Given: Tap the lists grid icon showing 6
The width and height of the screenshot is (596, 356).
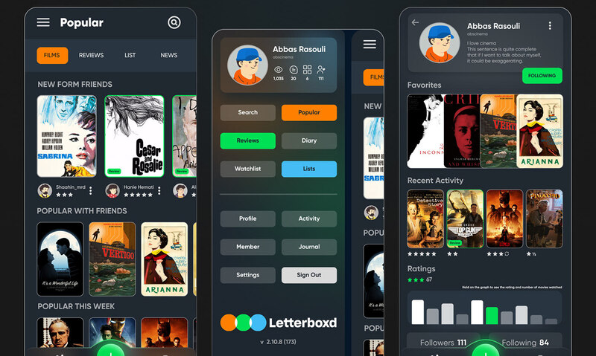Looking at the screenshot, I should [x=307, y=69].
